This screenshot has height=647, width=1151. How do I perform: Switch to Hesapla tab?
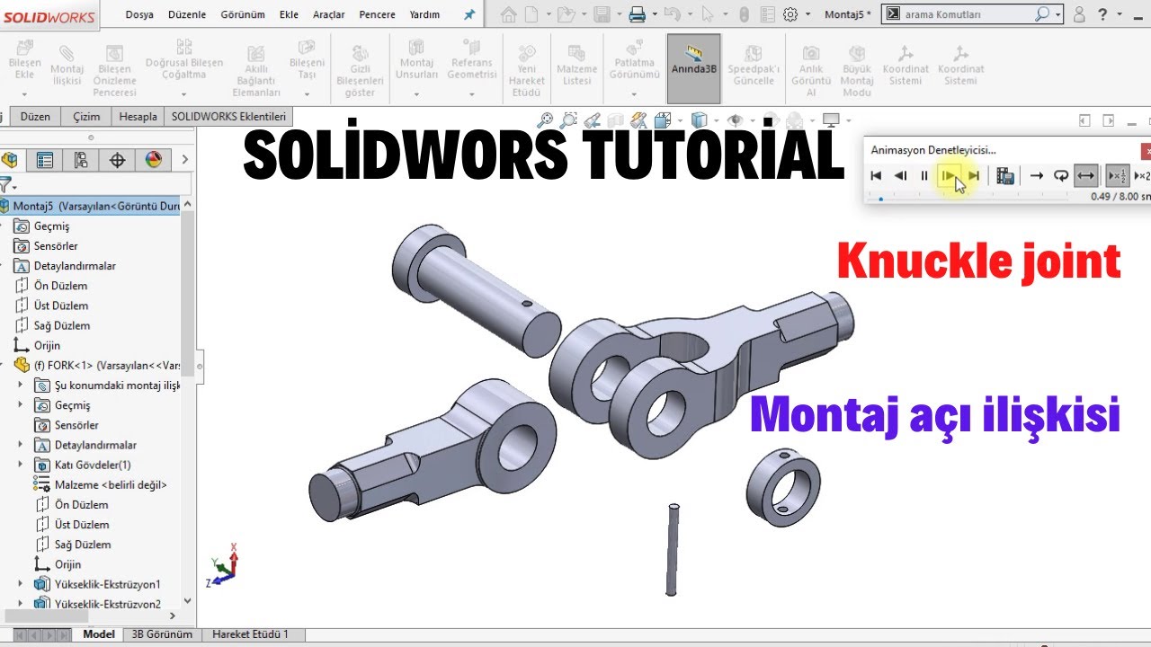coord(138,116)
